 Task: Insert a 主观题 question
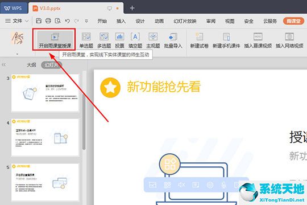point(153,40)
